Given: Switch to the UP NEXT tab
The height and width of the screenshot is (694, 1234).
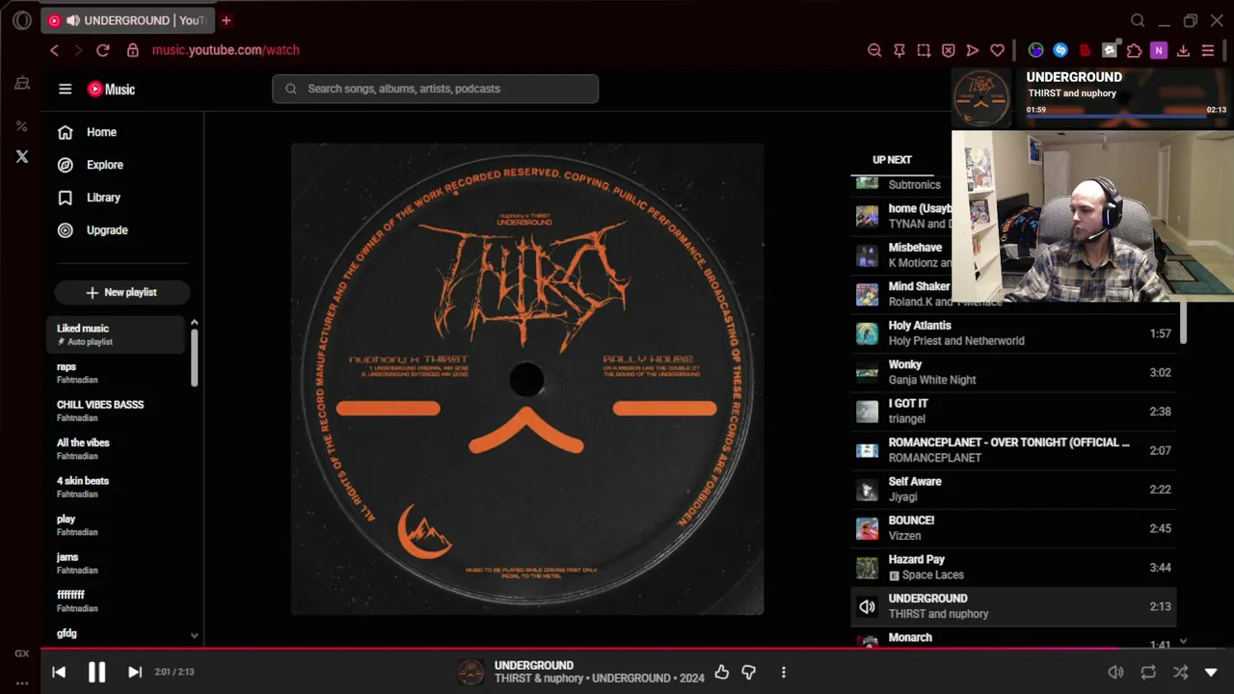Looking at the screenshot, I should (892, 160).
